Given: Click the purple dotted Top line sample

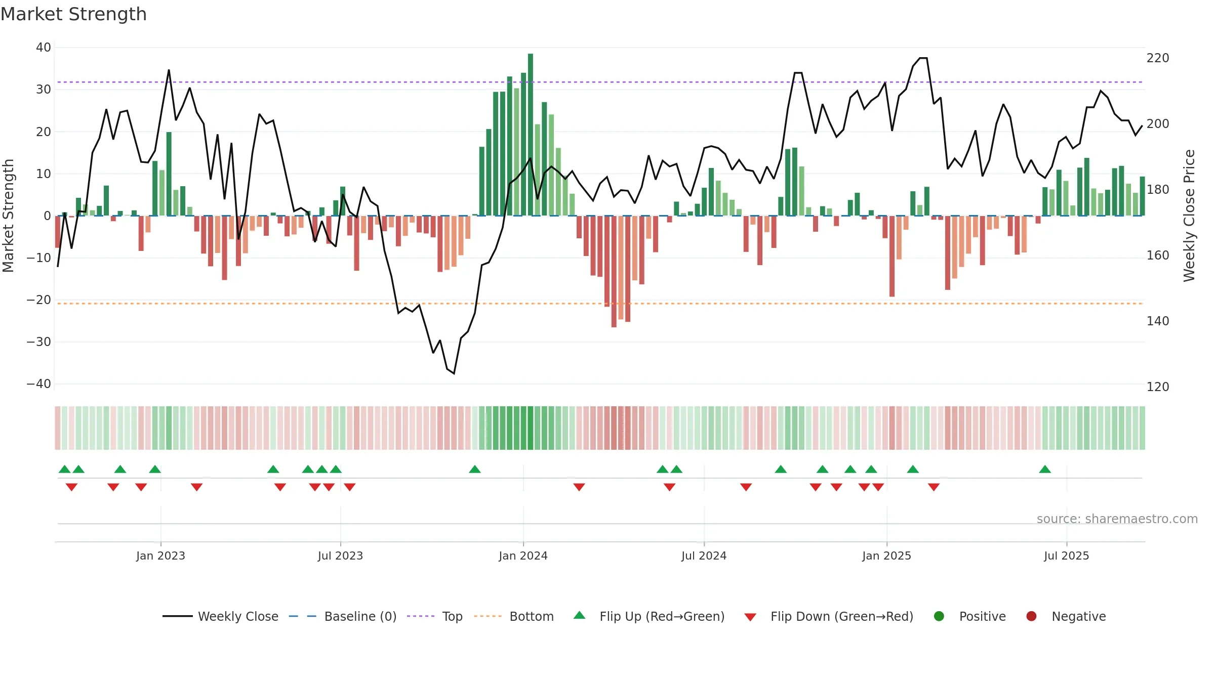Looking at the screenshot, I should [x=421, y=616].
